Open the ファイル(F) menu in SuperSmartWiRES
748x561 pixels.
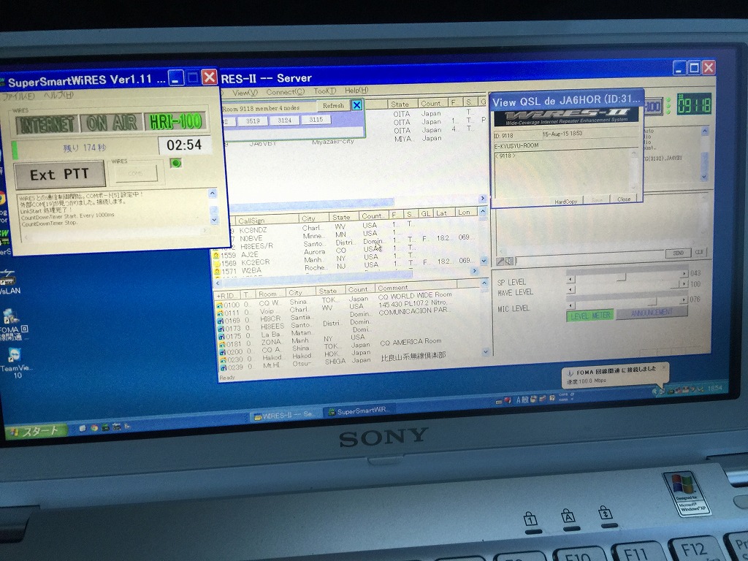pos(18,96)
